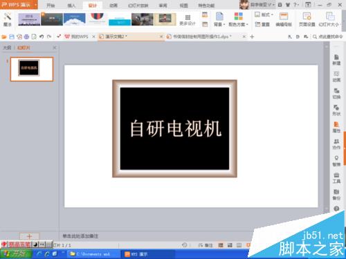Click the help question mark icon in sidebar

(x=336, y=209)
